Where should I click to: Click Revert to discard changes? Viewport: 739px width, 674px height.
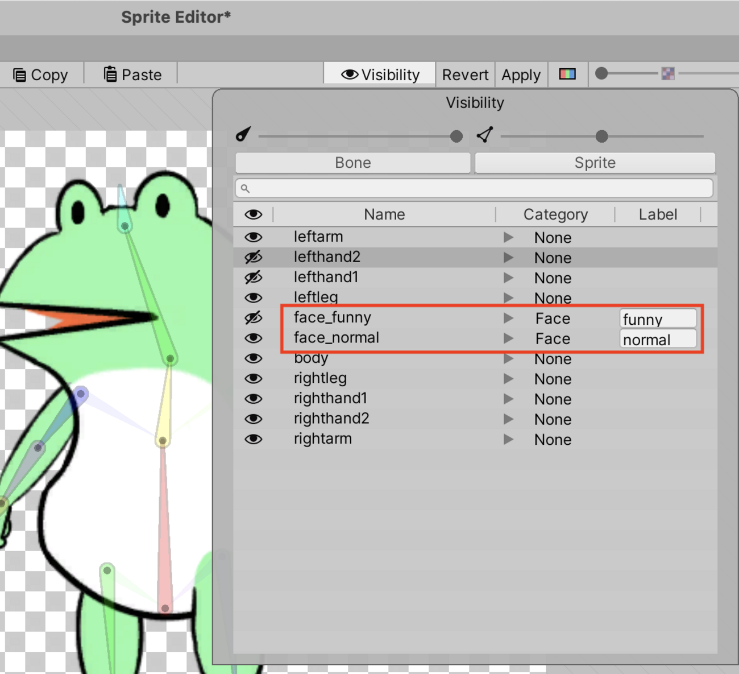(465, 75)
